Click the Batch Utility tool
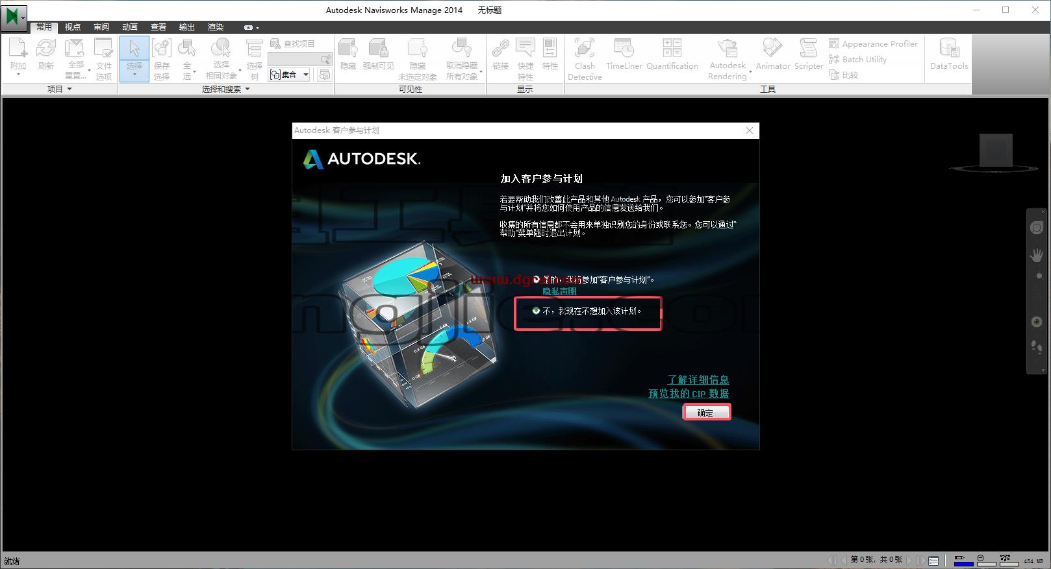1051x569 pixels. pos(857,59)
